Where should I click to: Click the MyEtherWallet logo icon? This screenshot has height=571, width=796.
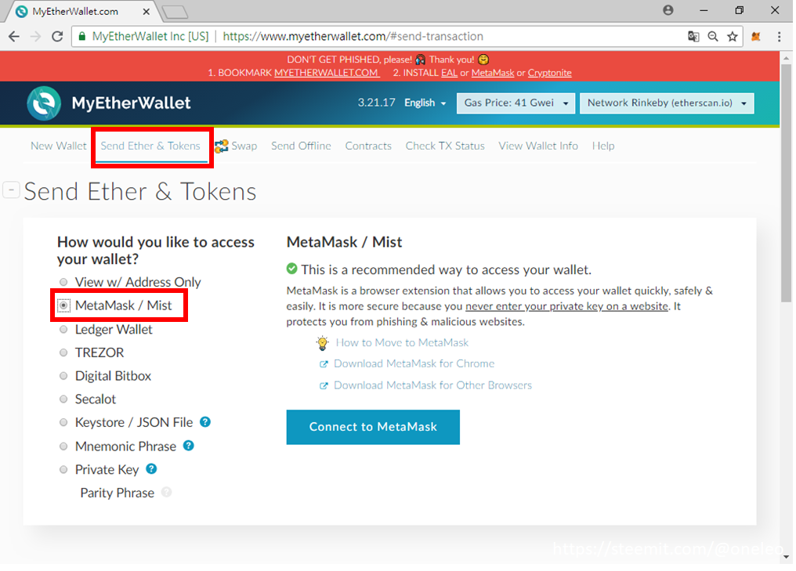pos(44,103)
